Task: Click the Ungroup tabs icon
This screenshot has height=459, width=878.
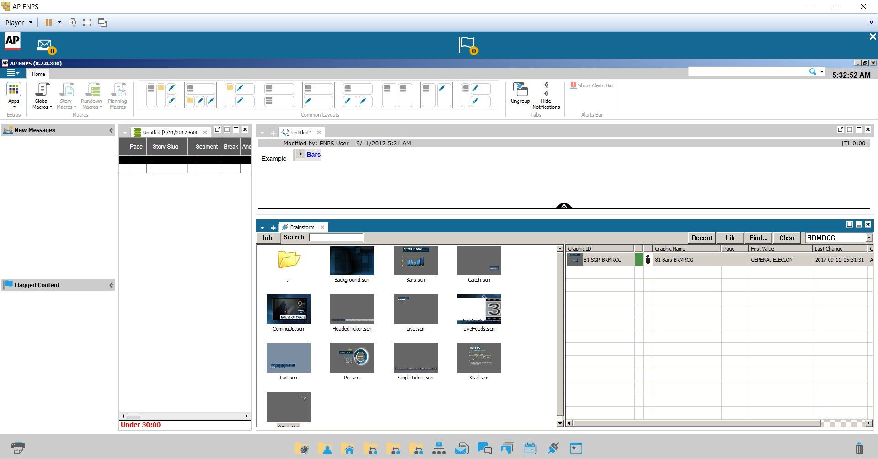Action: [520, 90]
